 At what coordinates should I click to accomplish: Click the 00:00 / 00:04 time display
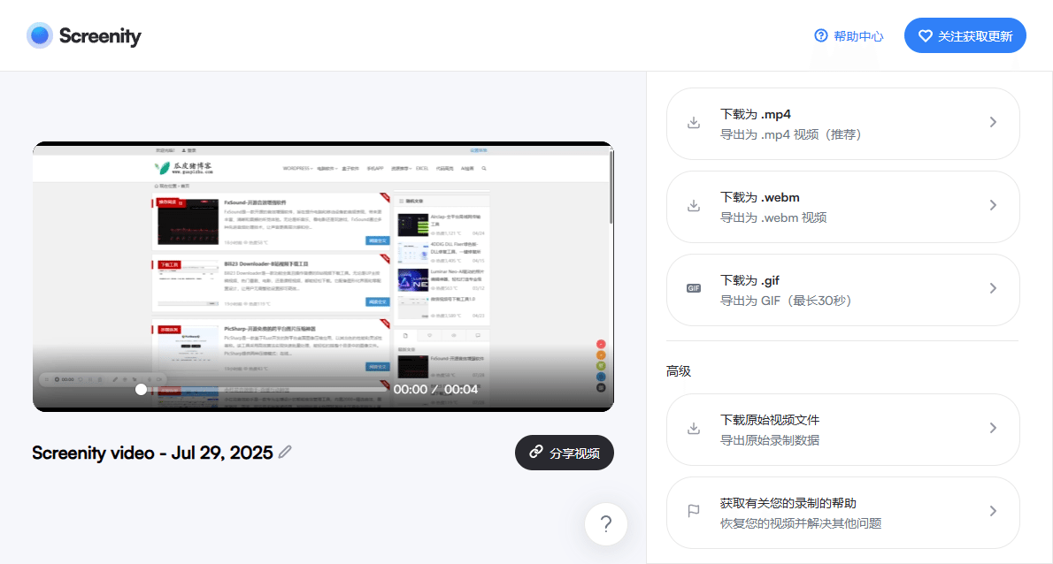436,389
